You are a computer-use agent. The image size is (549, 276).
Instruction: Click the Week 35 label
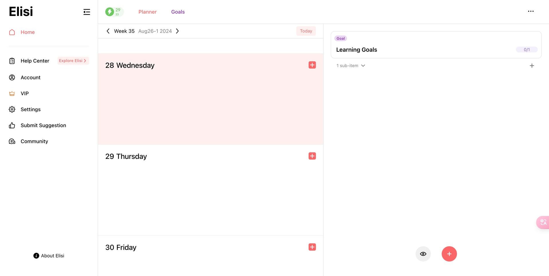click(124, 31)
